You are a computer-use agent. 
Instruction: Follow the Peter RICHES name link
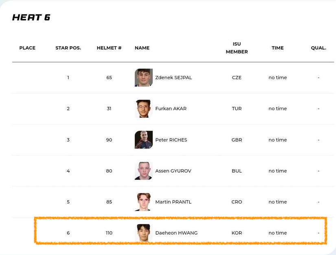(171, 140)
